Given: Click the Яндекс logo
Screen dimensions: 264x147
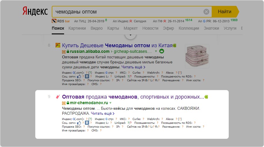Looking at the screenshot, I should (x=35, y=11).
